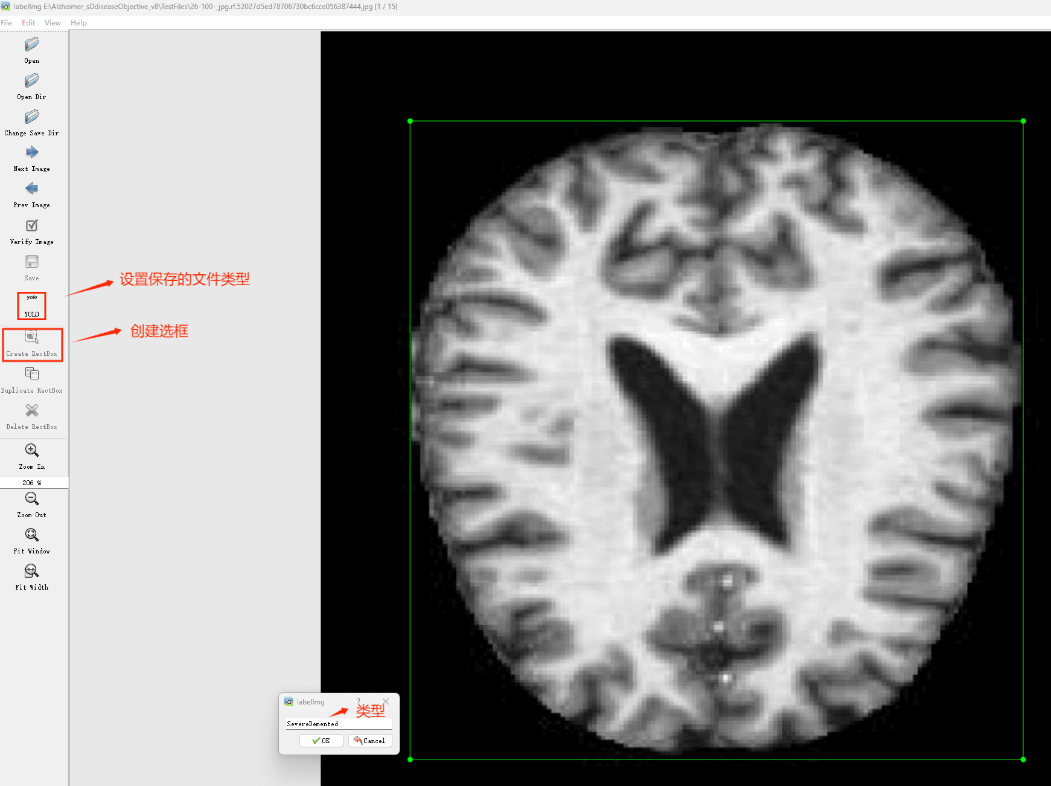Select Change Save Dir tool
Image resolution: width=1051 pixels, height=786 pixels.
click(x=32, y=123)
